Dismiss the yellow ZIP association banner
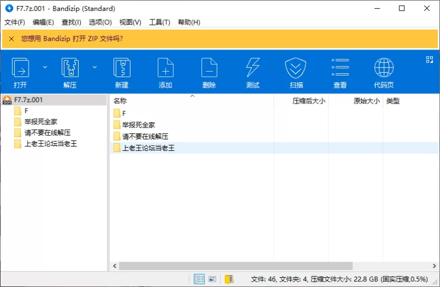Screen dimensions: 440x287 click(12, 39)
